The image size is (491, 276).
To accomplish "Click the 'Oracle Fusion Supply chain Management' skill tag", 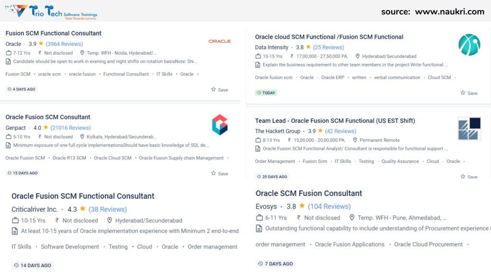I will [181, 158].
